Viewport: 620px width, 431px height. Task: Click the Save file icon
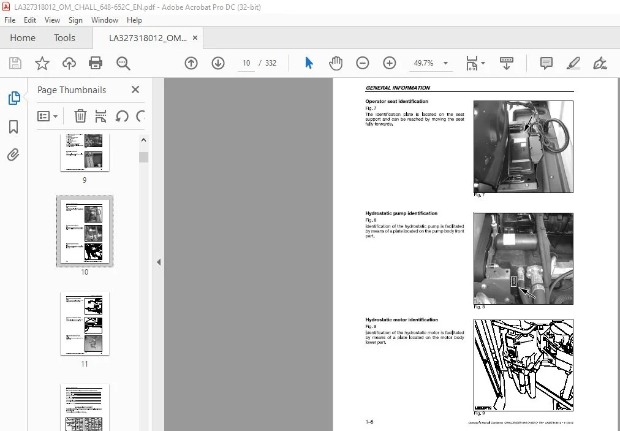click(15, 63)
